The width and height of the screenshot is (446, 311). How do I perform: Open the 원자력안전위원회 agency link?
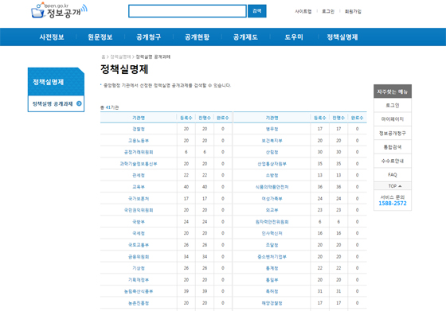(x=272, y=222)
